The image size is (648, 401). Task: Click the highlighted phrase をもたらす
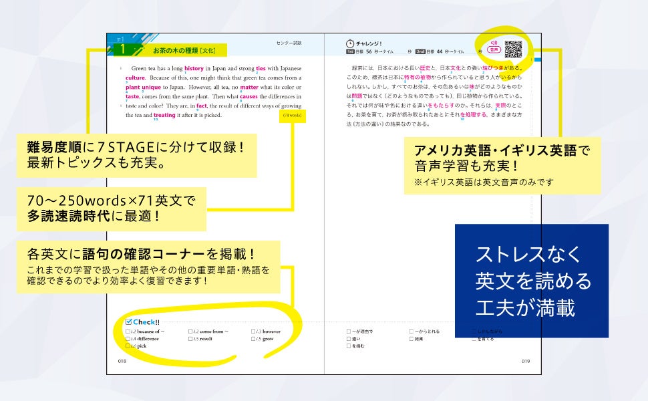[442, 106]
